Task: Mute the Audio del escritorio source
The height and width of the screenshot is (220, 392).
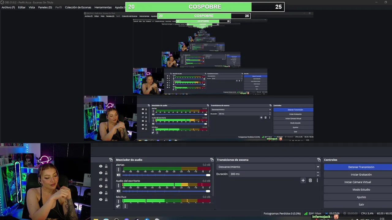Action: (119, 191)
